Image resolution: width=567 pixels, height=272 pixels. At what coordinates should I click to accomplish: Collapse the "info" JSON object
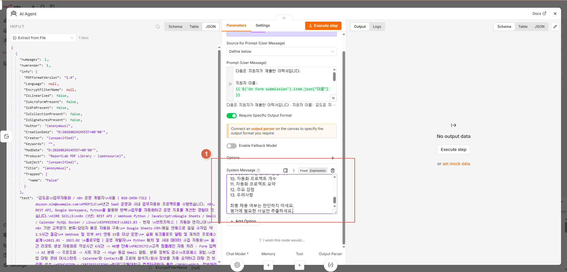click(36, 72)
